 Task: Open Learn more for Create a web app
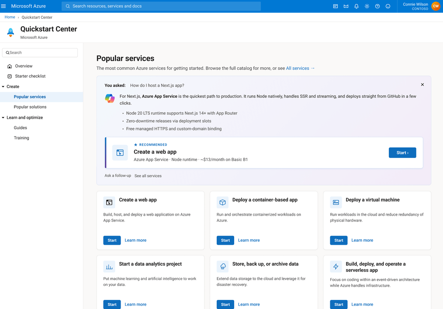[x=135, y=240]
